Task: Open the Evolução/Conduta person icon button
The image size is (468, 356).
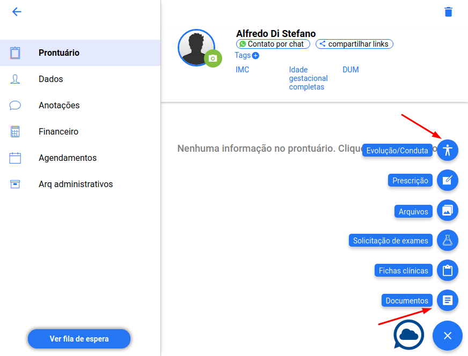Action: [x=448, y=150]
